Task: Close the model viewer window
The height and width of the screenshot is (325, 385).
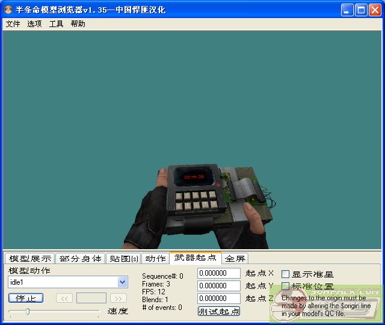Action: [375, 10]
